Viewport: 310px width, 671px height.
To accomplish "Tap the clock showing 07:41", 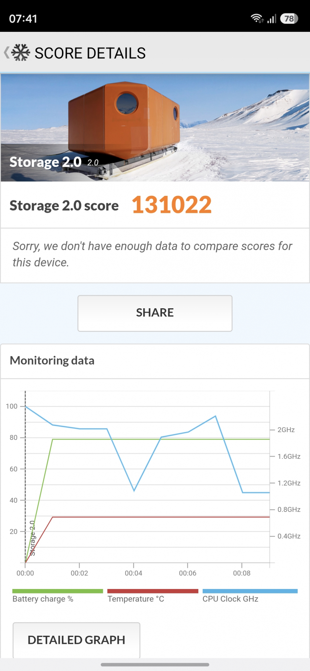I will click(23, 19).
